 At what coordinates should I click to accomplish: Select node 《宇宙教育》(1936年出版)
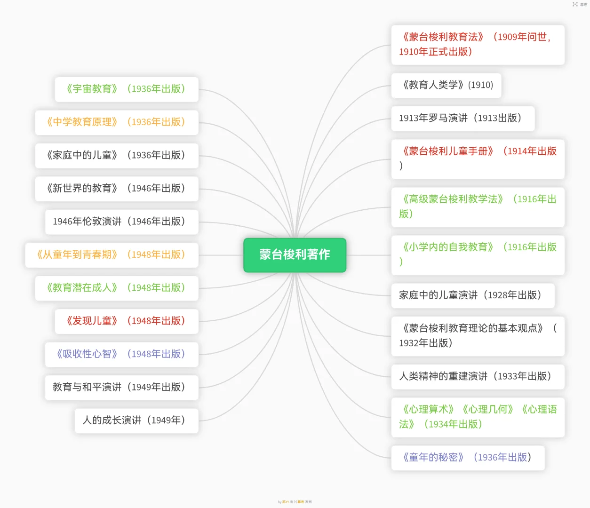pyautogui.click(x=127, y=89)
